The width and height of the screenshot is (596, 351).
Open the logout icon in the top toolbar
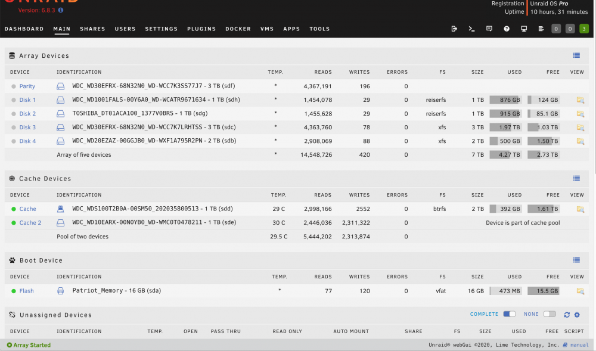coord(454,29)
